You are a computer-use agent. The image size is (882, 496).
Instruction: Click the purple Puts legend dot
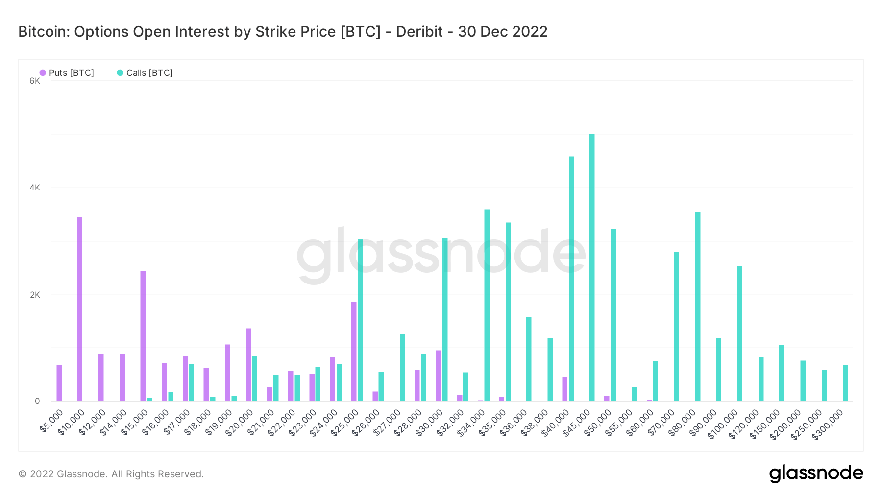click(43, 73)
